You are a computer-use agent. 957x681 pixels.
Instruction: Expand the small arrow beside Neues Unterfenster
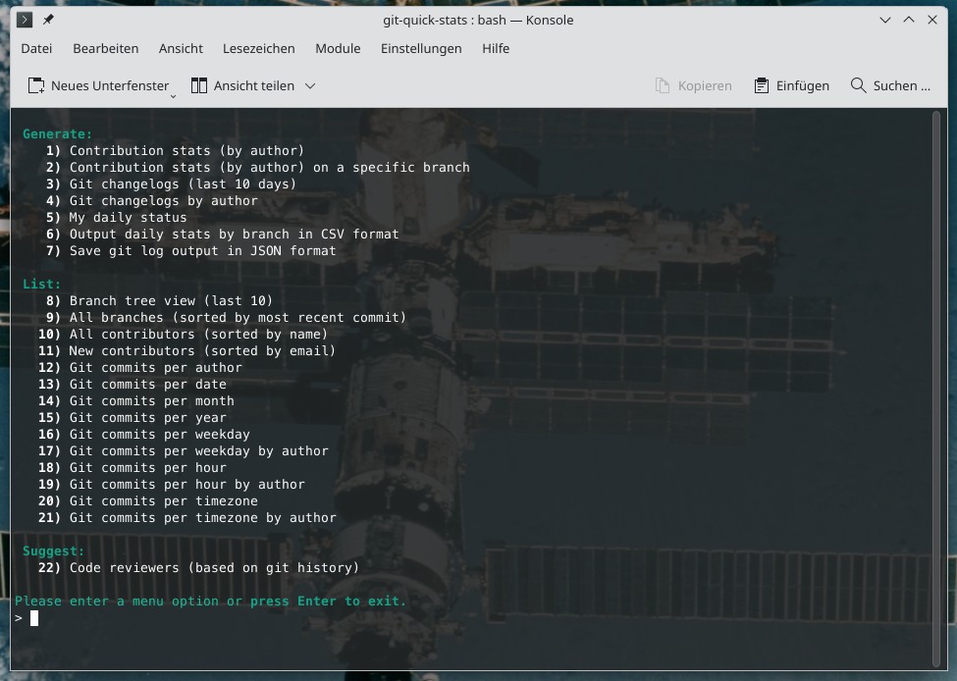pos(174,94)
